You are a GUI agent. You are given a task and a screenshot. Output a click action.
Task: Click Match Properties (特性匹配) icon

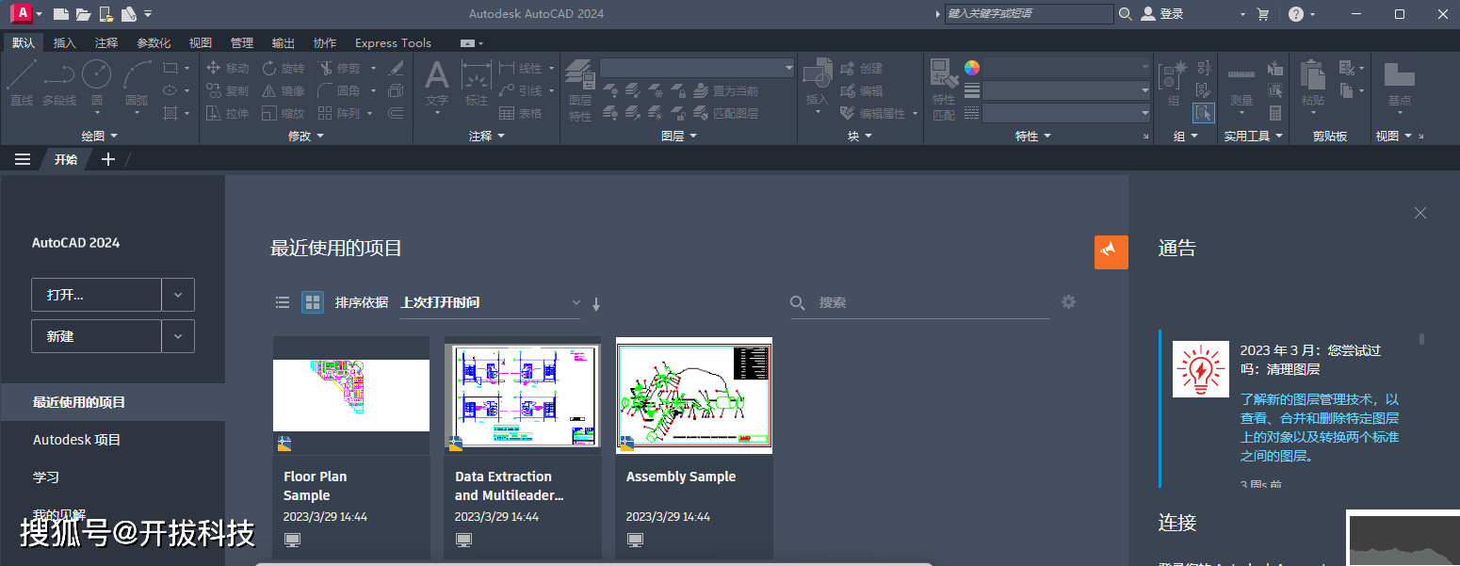944,89
